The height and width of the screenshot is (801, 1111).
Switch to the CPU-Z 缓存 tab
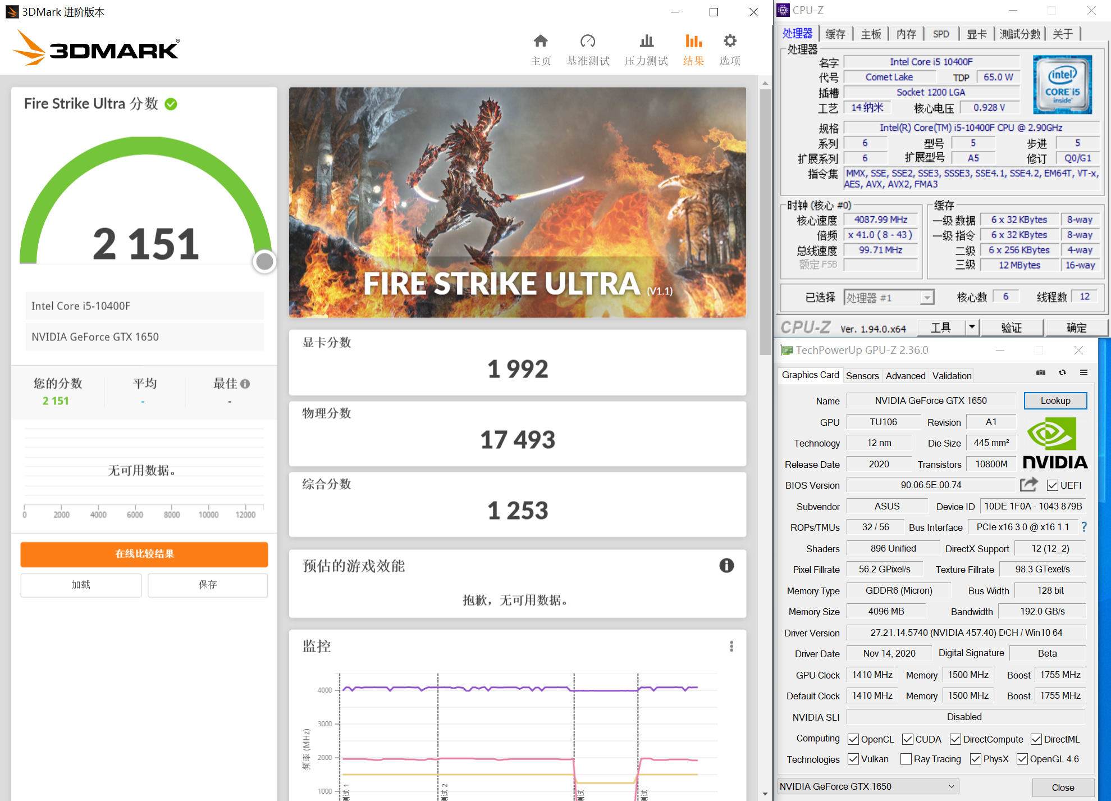pyautogui.click(x=835, y=34)
